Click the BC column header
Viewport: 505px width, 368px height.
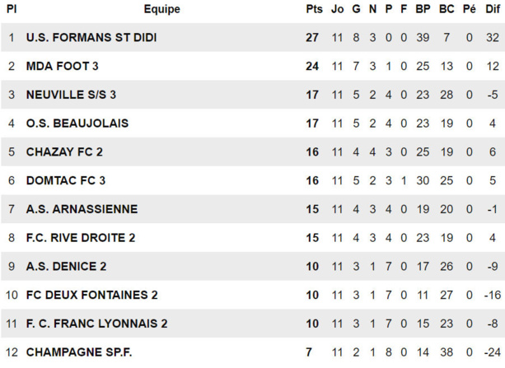pos(447,10)
